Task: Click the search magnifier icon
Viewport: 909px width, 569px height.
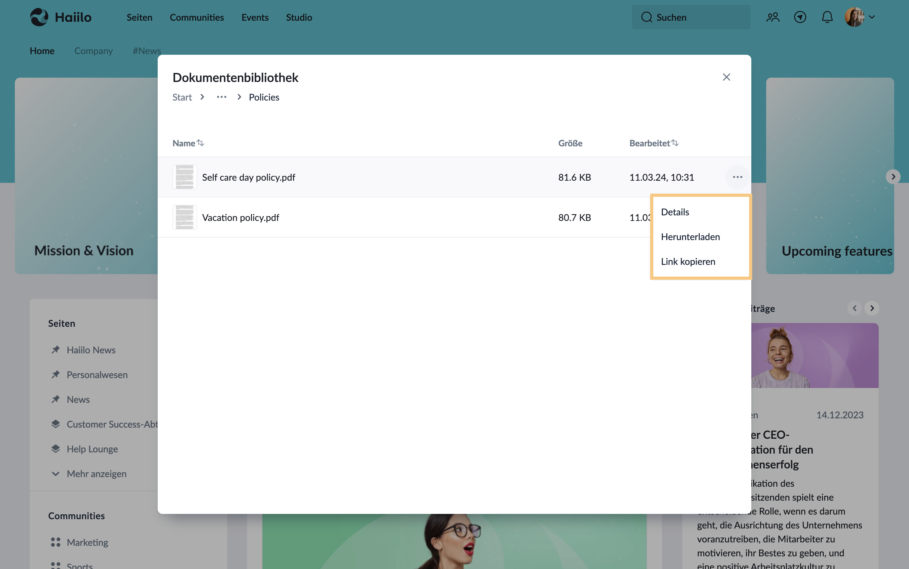Action: pyautogui.click(x=647, y=17)
